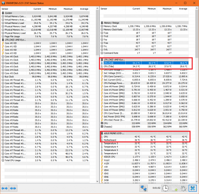Screen dimensions: 199x194
Task: Select the left pane CPU [#0]: AMD Ryz... group
Action: coord(46,40)
